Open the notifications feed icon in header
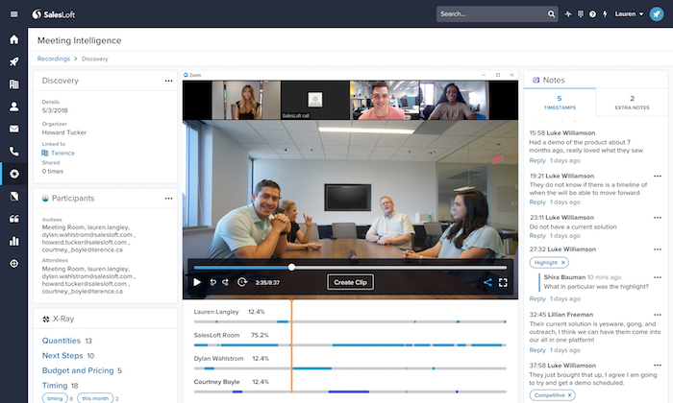 point(581,14)
